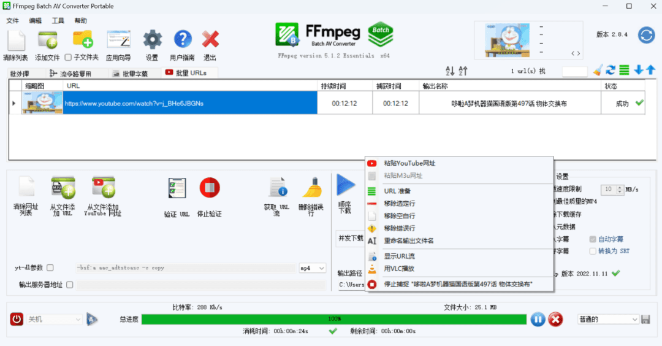
Task: Click the 删除错误行 broom icon
Action: 311,188
